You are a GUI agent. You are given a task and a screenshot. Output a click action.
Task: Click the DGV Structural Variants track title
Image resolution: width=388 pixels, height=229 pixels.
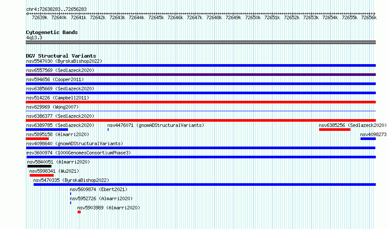(61, 56)
